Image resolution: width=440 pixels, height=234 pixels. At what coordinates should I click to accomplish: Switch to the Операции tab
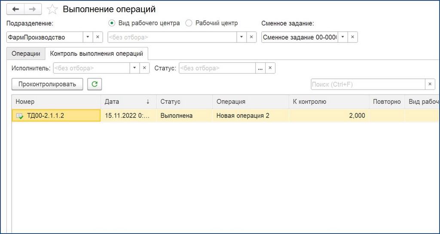pyautogui.click(x=26, y=54)
